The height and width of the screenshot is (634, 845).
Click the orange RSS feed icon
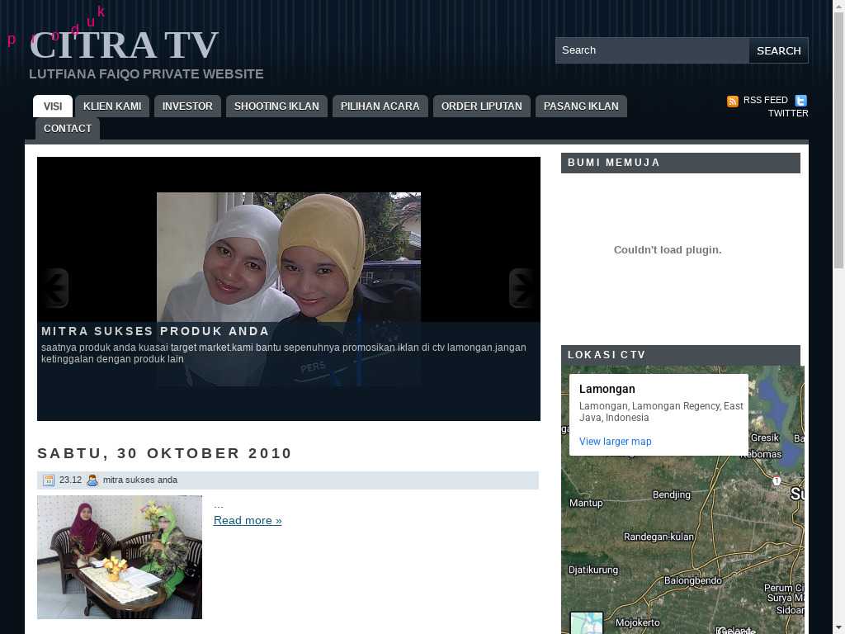click(x=732, y=101)
